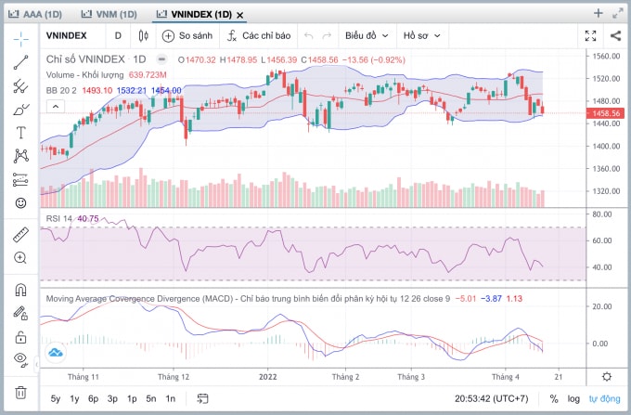Select the ruler measure tool

tap(21, 235)
